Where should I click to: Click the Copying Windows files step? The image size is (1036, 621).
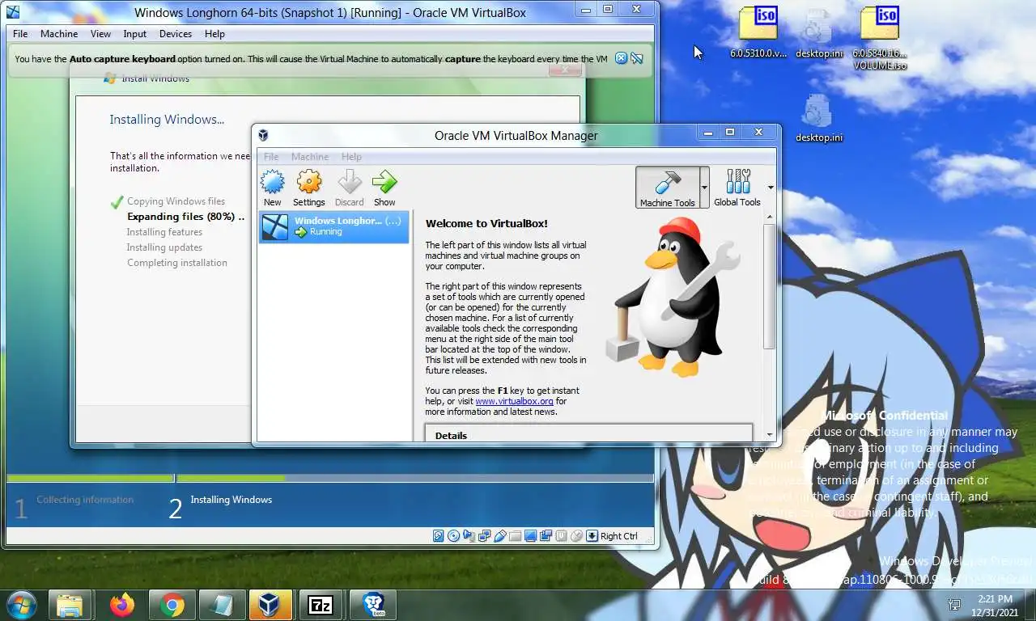point(176,201)
